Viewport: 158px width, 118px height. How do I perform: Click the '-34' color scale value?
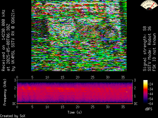(151, 89)
